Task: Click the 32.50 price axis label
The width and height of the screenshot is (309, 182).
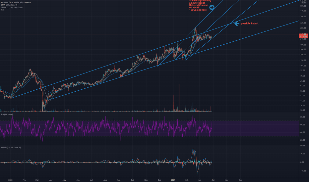Action: coord(302,110)
